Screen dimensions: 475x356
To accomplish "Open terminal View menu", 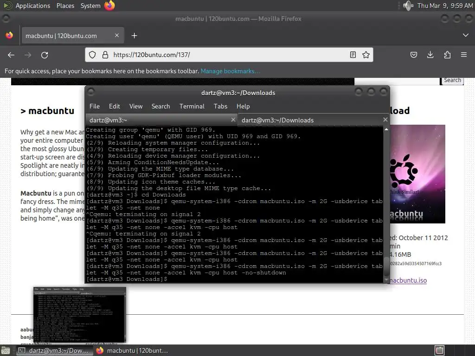I will point(136,106).
